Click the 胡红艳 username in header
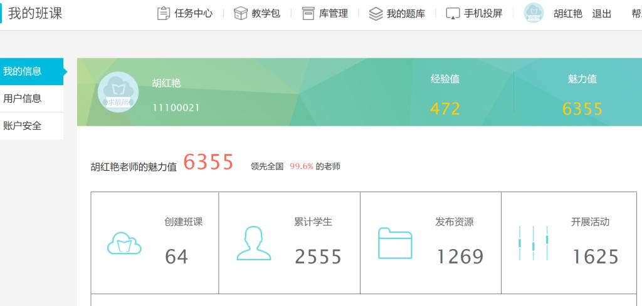Image resolution: width=642 pixels, height=306 pixels. coord(568,14)
